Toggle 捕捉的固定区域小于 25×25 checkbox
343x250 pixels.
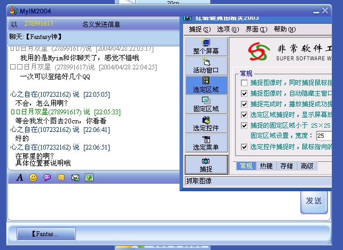(244, 126)
